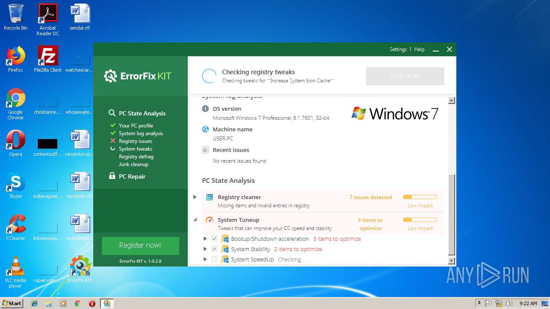
Task: Click the Registry cleaner icon
Action: click(209, 197)
